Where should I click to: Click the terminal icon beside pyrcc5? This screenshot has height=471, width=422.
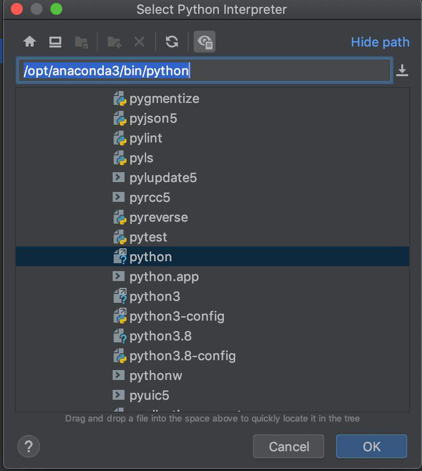[x=119, y=197]
